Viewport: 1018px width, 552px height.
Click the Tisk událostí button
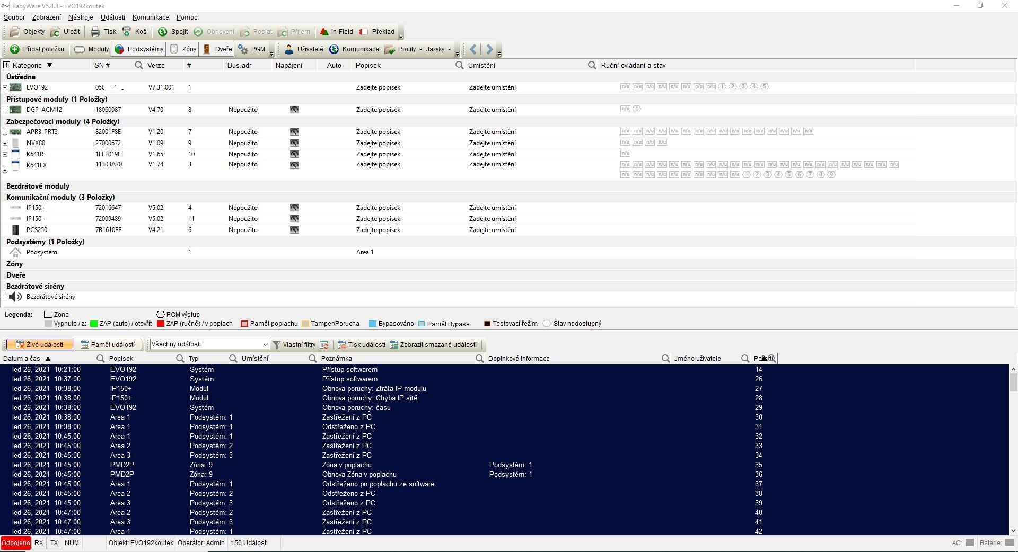362,344
